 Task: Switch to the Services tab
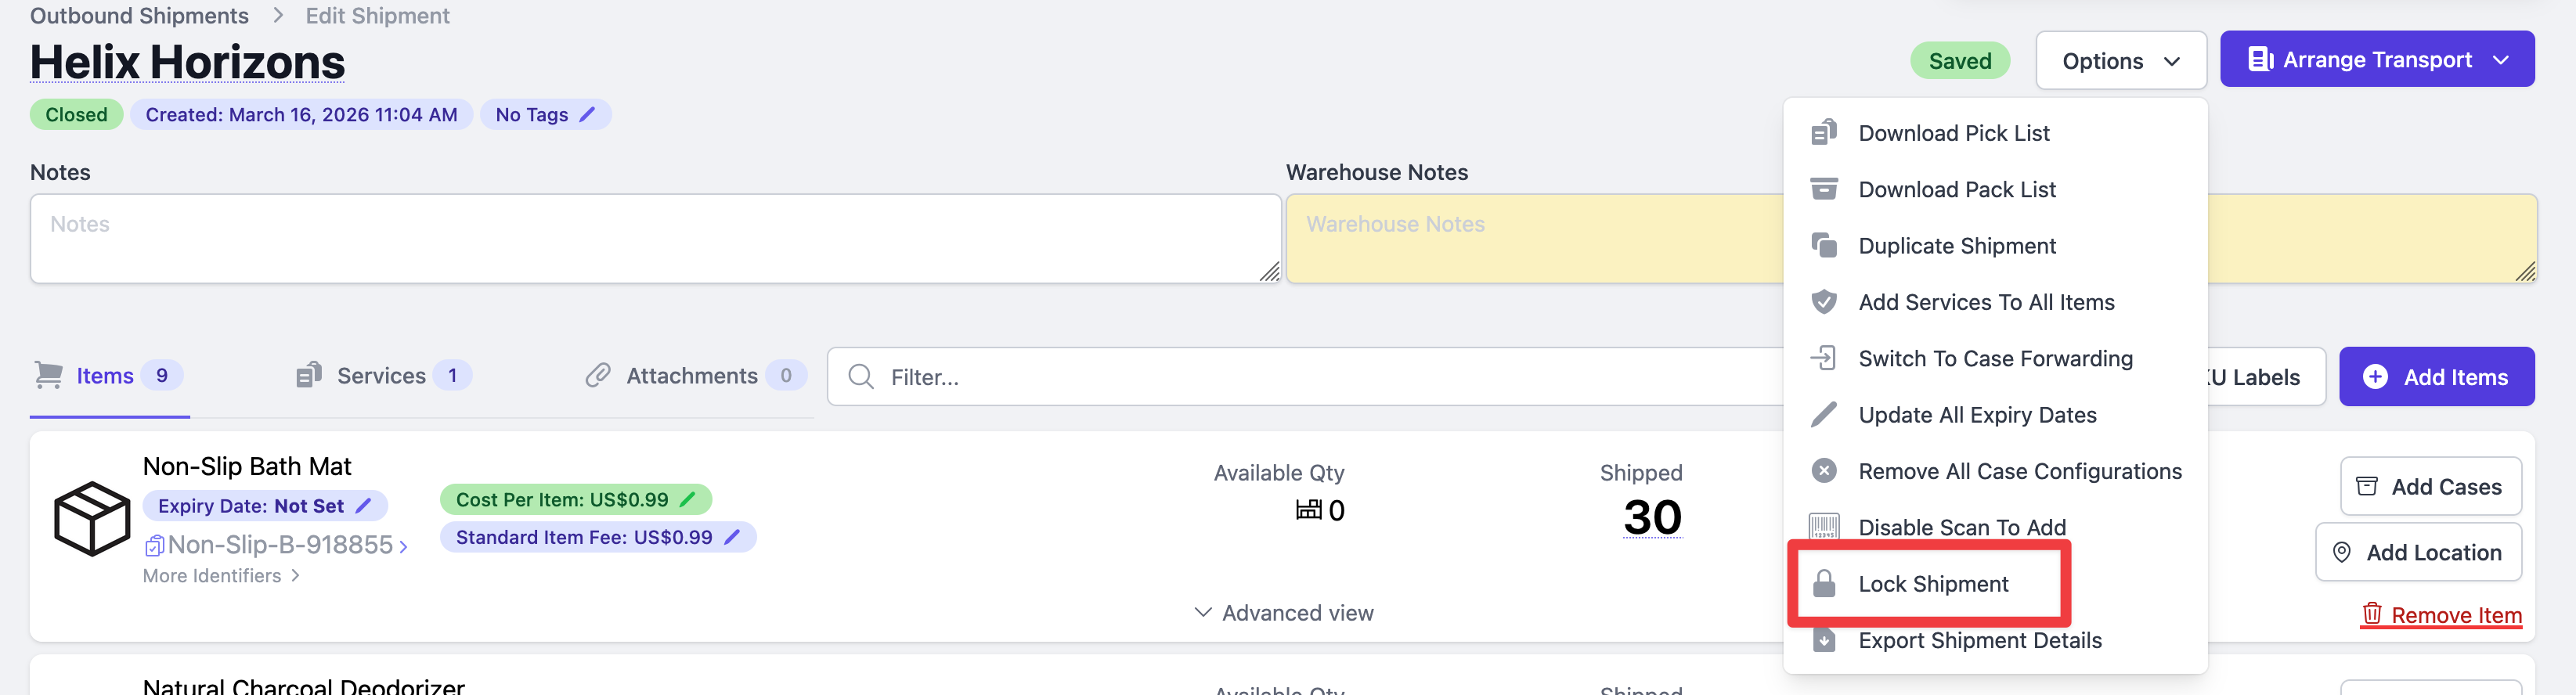381,376
